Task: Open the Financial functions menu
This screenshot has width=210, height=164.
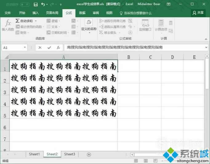Action: pos(22,32)
